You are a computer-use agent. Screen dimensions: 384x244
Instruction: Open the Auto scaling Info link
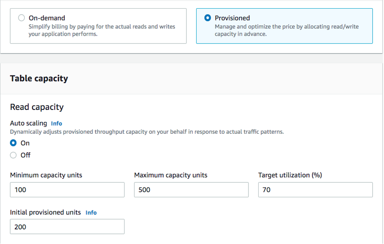tap(56, 123)
